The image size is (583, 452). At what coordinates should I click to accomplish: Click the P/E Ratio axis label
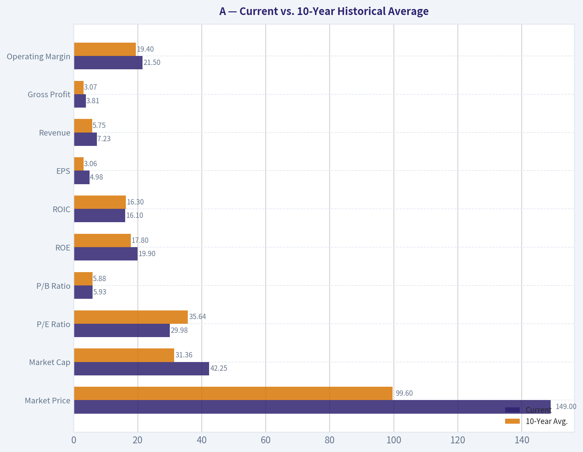[54, 324]
